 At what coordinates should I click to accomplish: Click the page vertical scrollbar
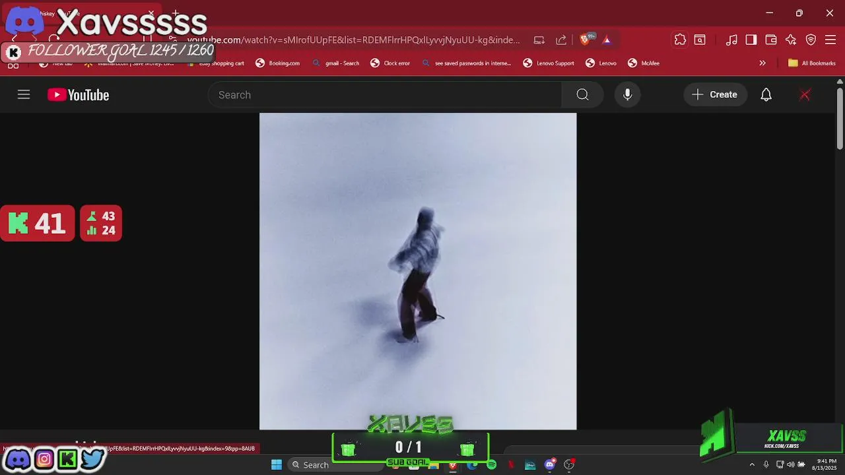[x=840, y=119]
